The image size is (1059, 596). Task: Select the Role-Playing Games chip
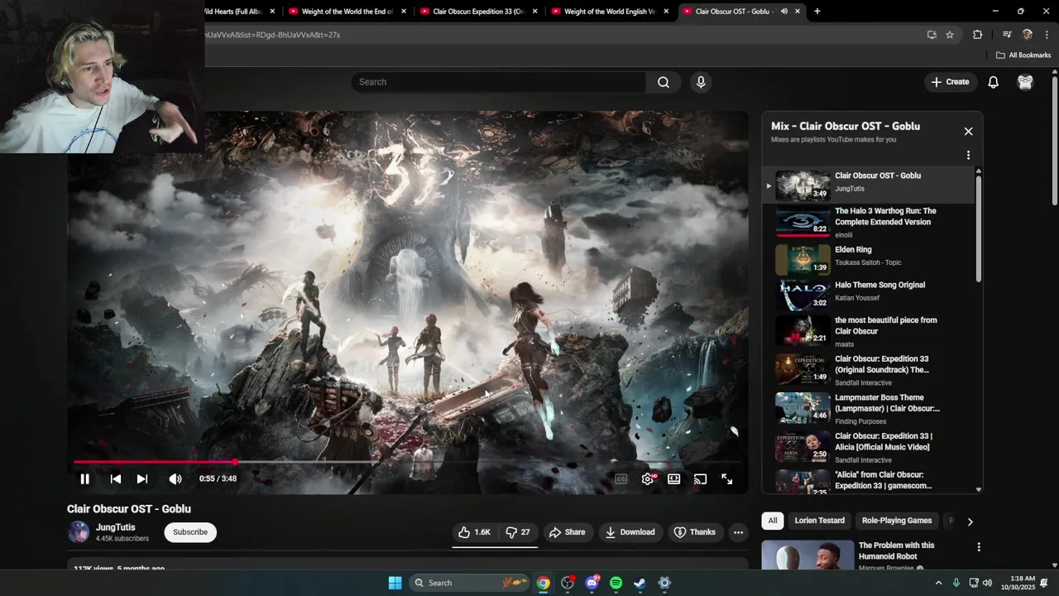[x=897, y=521]
